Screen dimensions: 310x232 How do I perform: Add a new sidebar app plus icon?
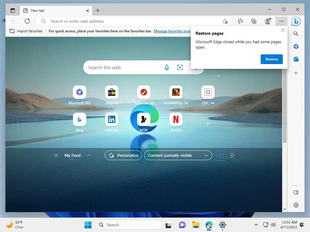[x=296, y=73]
